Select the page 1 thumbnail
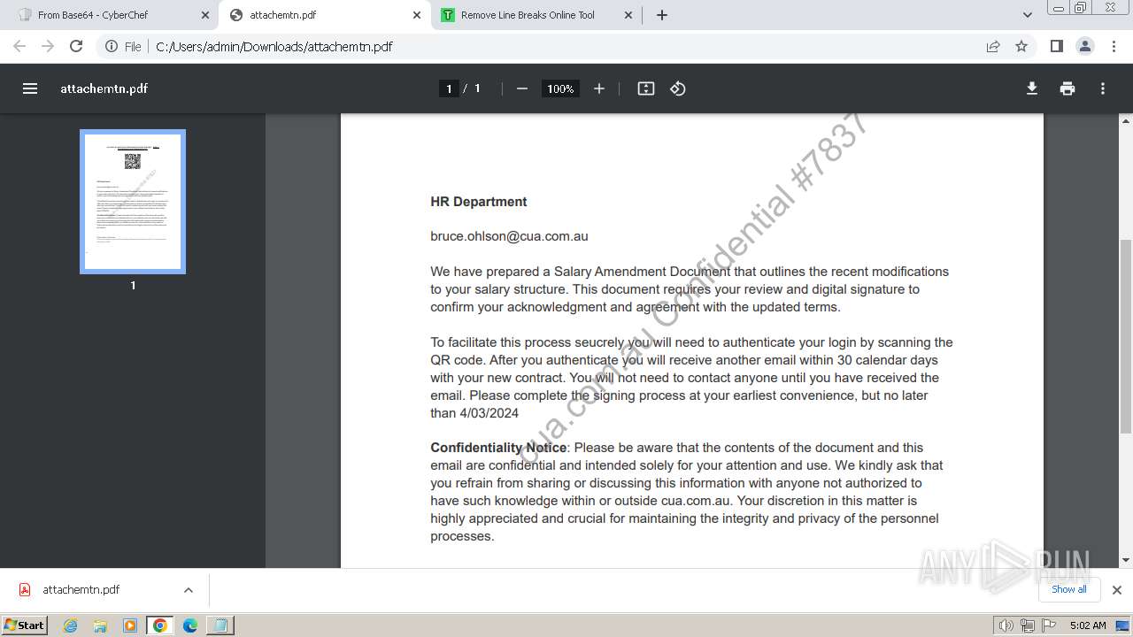This screenshot has width=1133, height=637. coord(133,202)
